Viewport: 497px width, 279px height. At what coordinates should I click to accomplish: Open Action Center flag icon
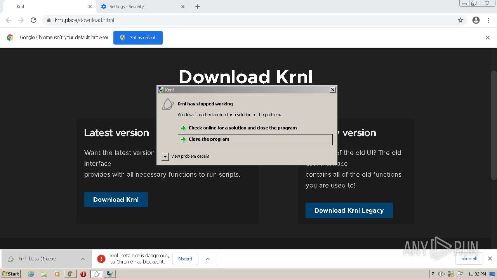[460, 274]
